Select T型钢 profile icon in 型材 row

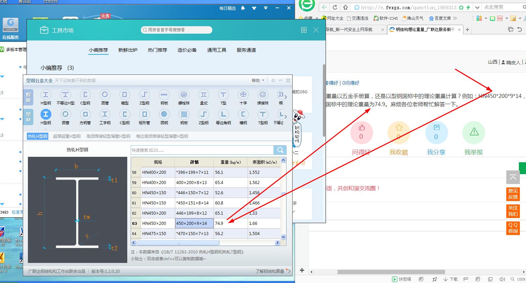click(x=263, y=115)
